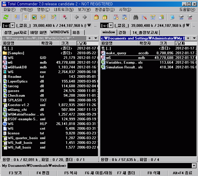
Task: Open the FTP connect icon
Action: coord(116,17)
